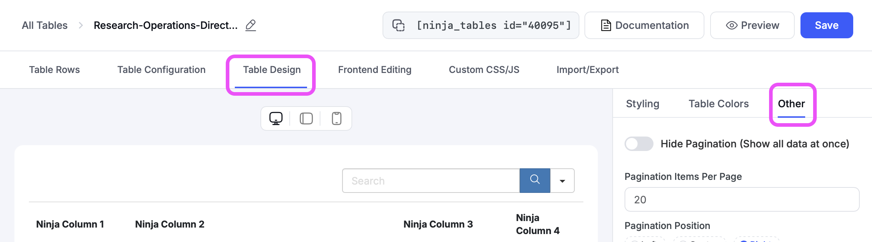Switch to Table Configuration tab

coord(161,70)
